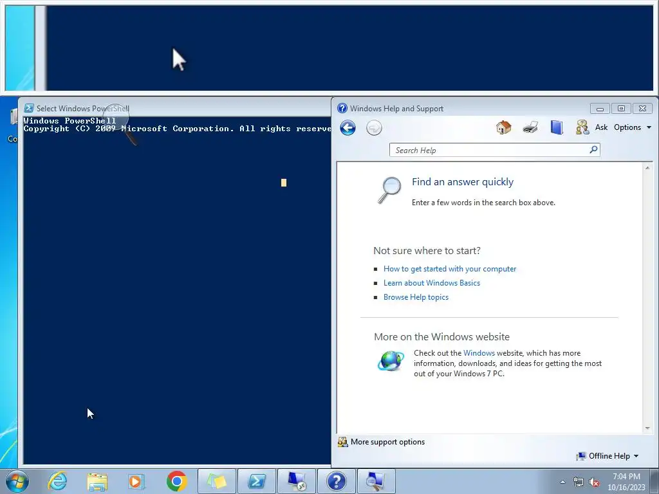Click the Ask people icon
This screenshot has height=494, width=659.
582,127
